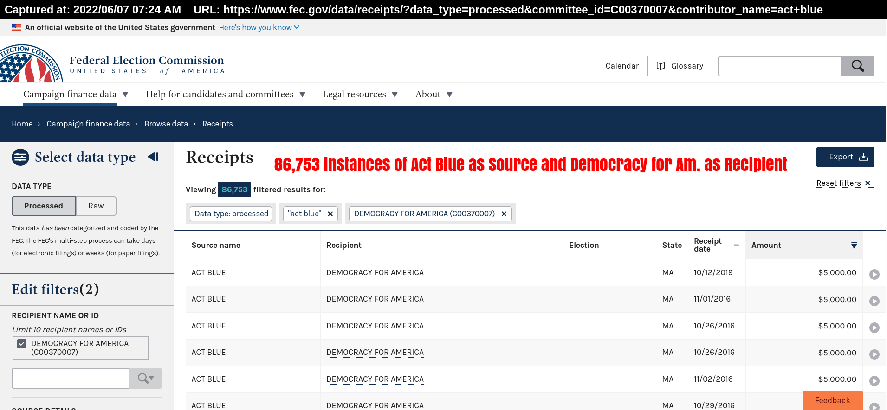Click ACT BLUE source in 11/02/2016 row

coord(208,379)
